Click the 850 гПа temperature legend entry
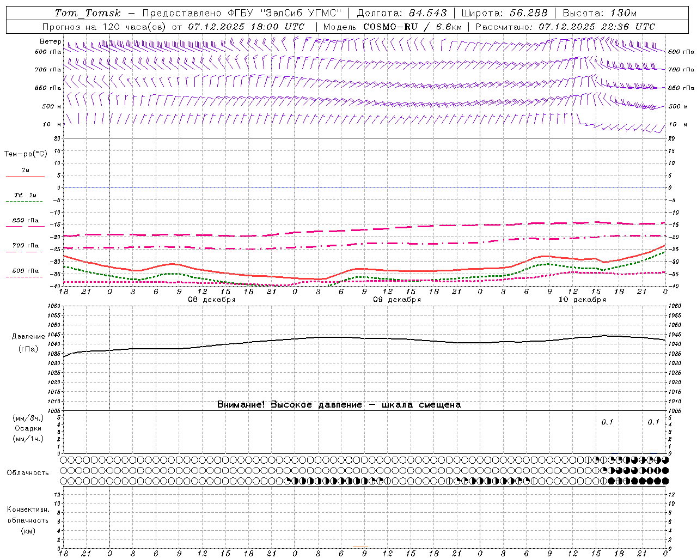697x558 pixels. coord(25,221)
